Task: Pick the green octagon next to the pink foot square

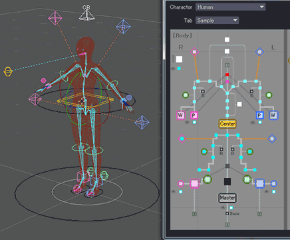Action: pos(208,179)
